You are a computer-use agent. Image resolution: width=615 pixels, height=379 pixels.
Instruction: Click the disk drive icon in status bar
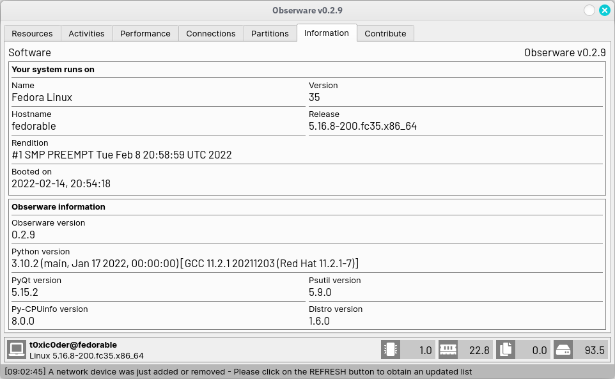(x=563, y=350)
